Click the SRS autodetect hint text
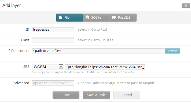 point(84,72)
